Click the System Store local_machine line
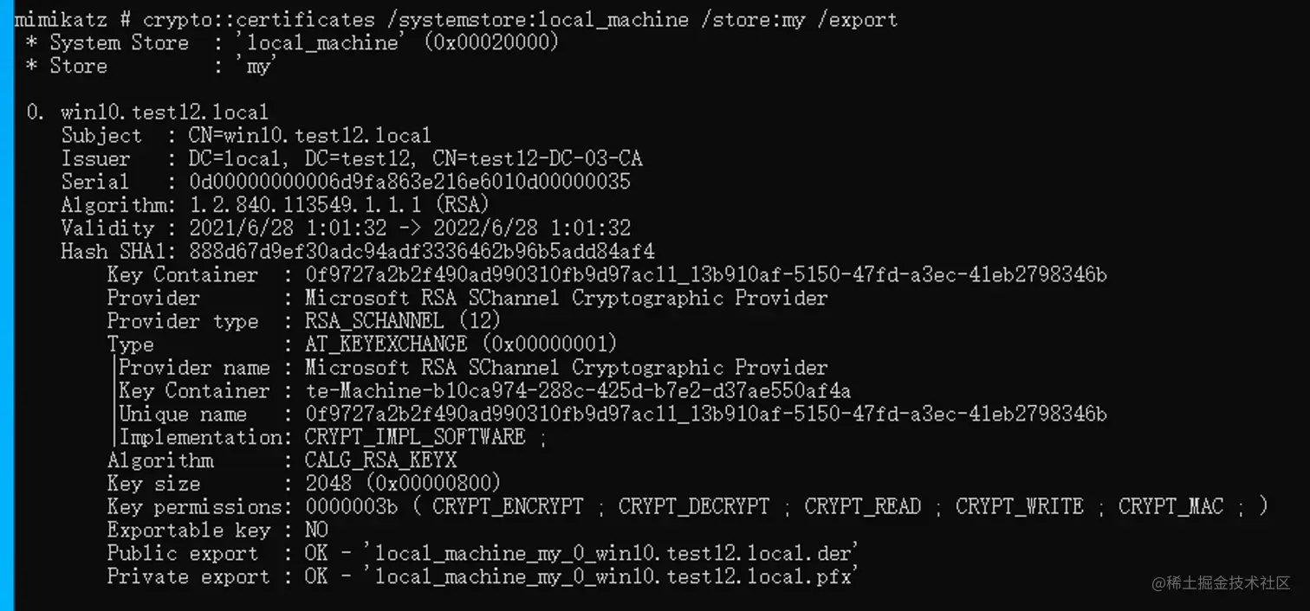Screen dimensions: 1310x611 (x=292, y=42)
